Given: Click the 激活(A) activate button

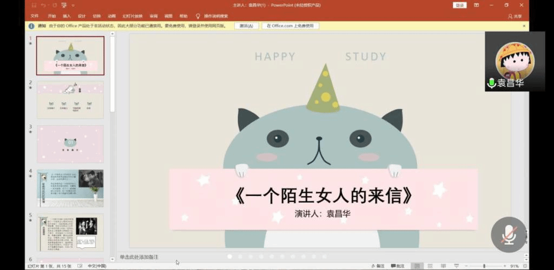Looking at the screenshot, I should pyautogui.click(x=246, y=26).
